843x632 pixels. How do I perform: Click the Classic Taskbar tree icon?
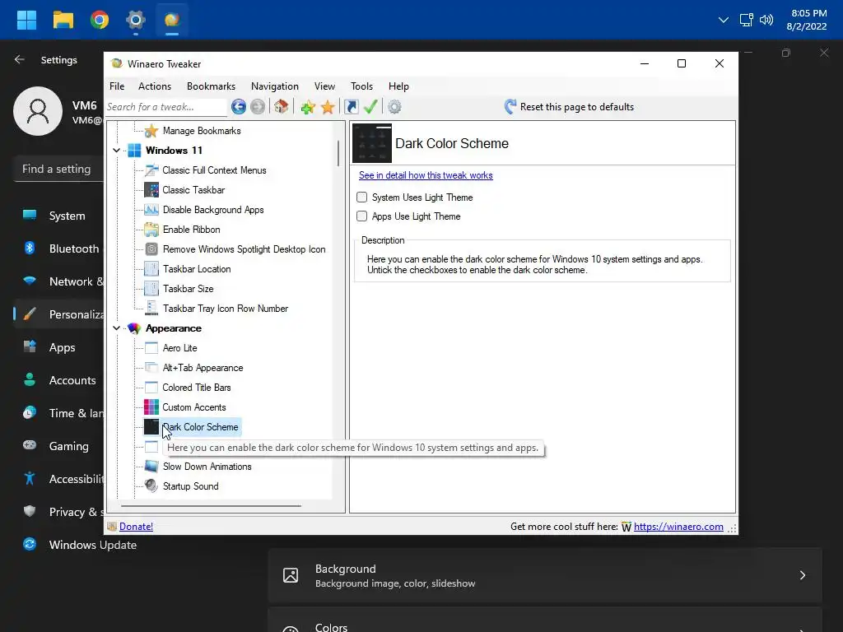[151, 190]
